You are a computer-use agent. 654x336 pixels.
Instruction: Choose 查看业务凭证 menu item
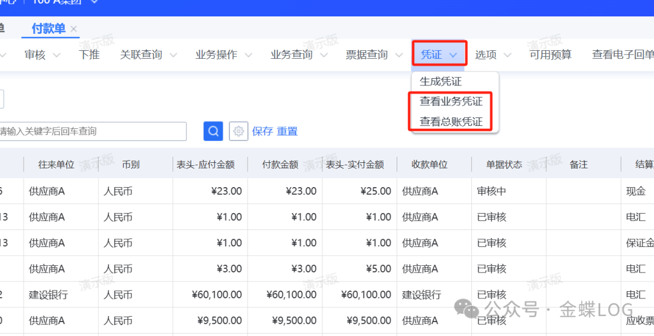451,101
